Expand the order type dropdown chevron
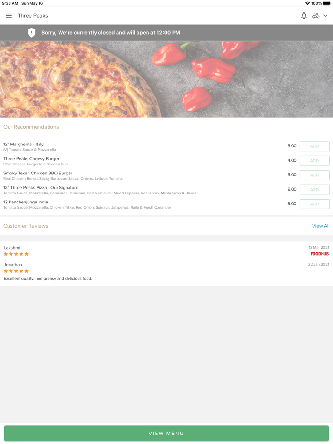 325,16
